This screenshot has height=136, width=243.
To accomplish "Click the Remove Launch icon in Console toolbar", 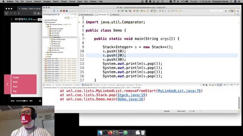I will [x=204, y=85].
